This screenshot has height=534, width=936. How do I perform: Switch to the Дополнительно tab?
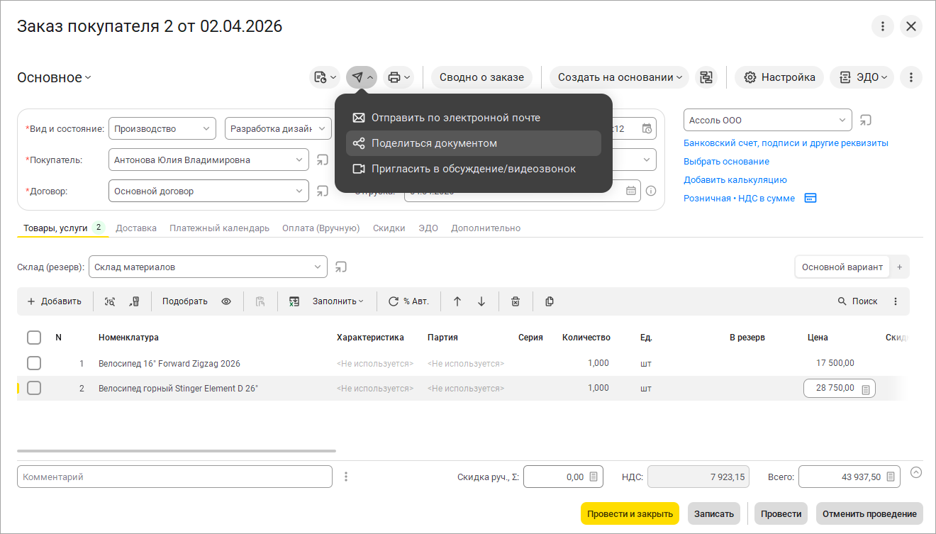[486, 228]
